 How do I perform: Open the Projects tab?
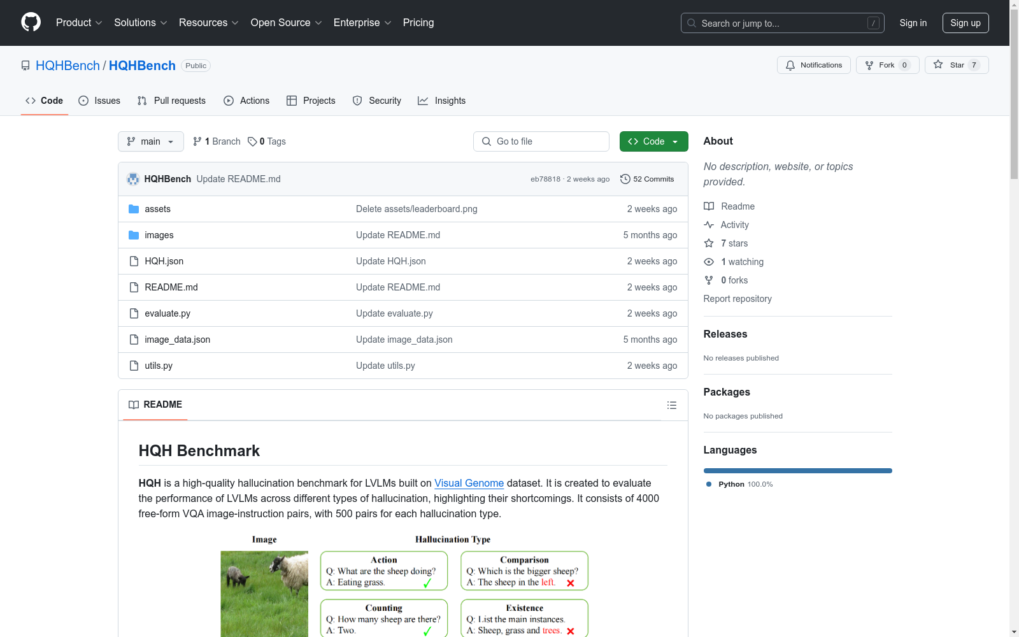point(311,101)
